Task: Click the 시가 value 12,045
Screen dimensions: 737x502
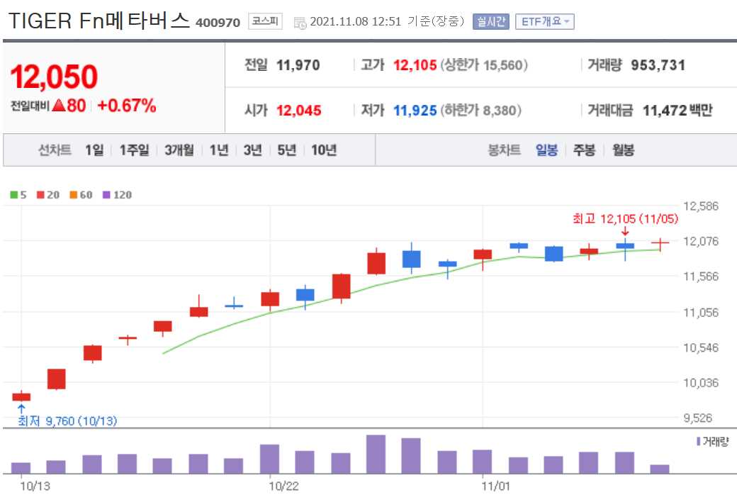Action: (299, 111)
